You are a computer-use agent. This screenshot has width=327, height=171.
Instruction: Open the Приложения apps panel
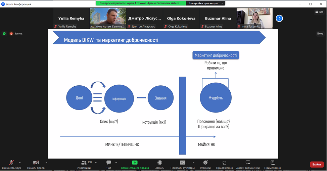tap(224, 164)
